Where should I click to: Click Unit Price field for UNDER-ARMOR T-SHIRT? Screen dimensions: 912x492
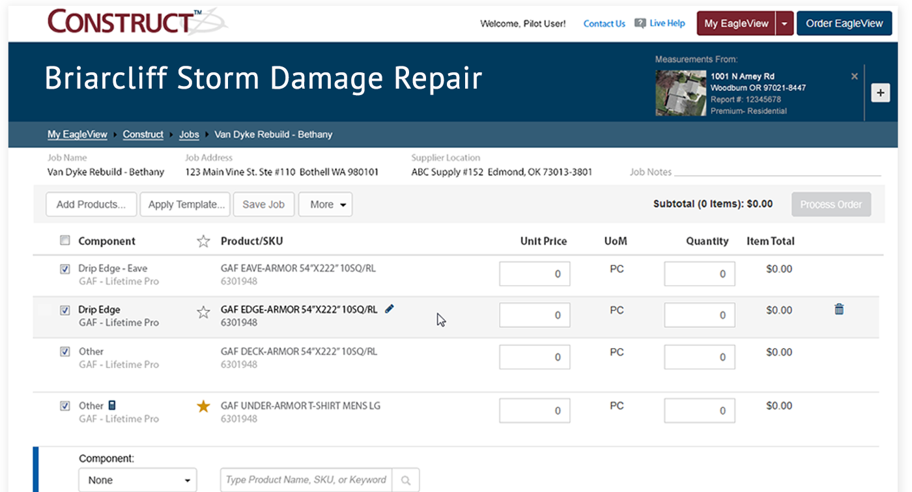(x=535, y=411)
